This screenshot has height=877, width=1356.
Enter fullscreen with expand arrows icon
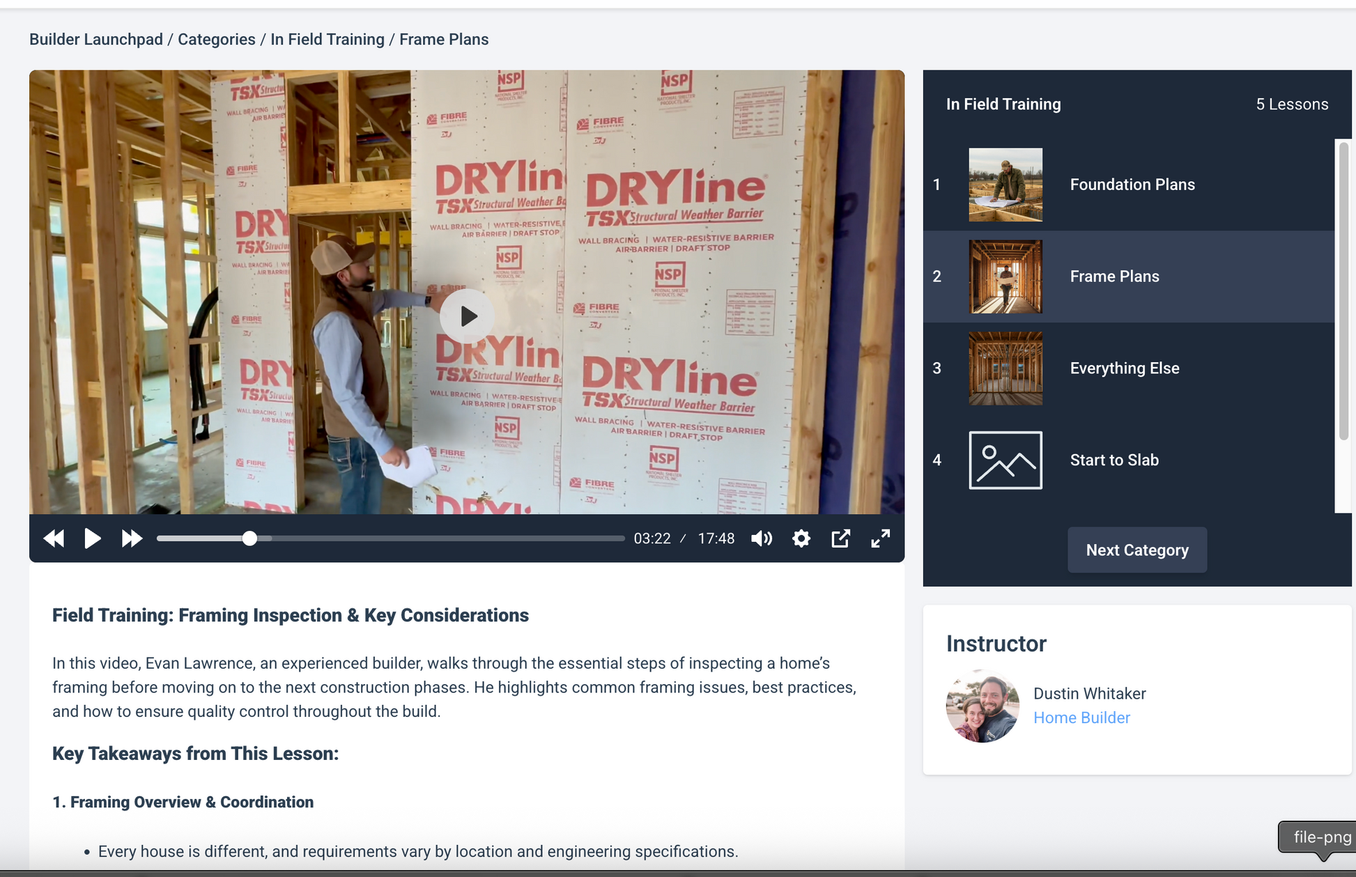point(880,538)
